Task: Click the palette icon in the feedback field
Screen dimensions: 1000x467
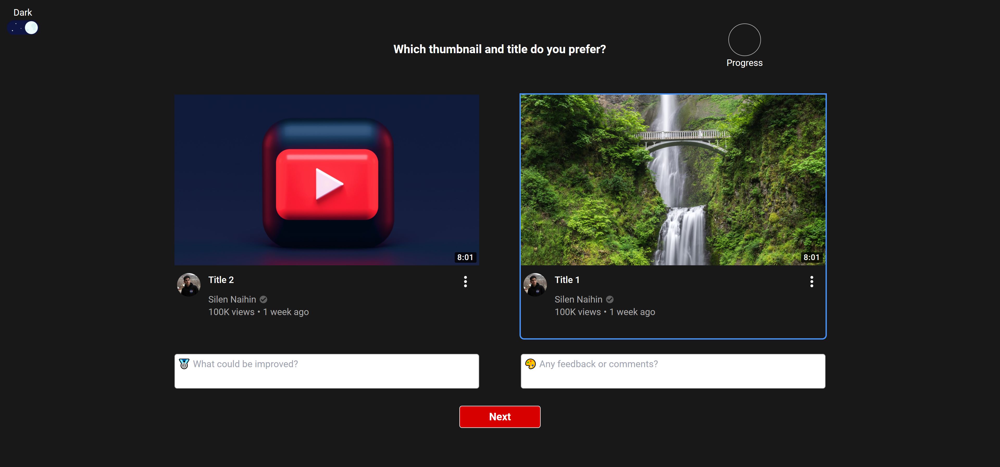Action: [x=530, y=364]
